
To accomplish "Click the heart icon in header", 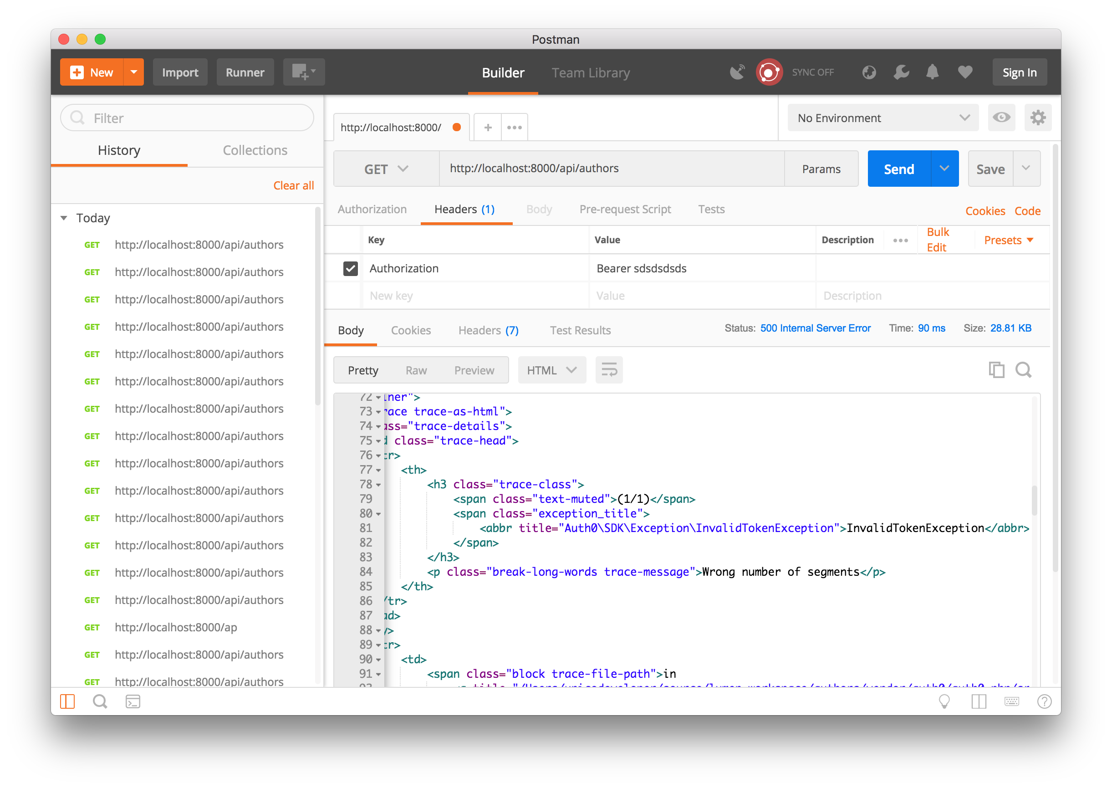I will point(964,72).
